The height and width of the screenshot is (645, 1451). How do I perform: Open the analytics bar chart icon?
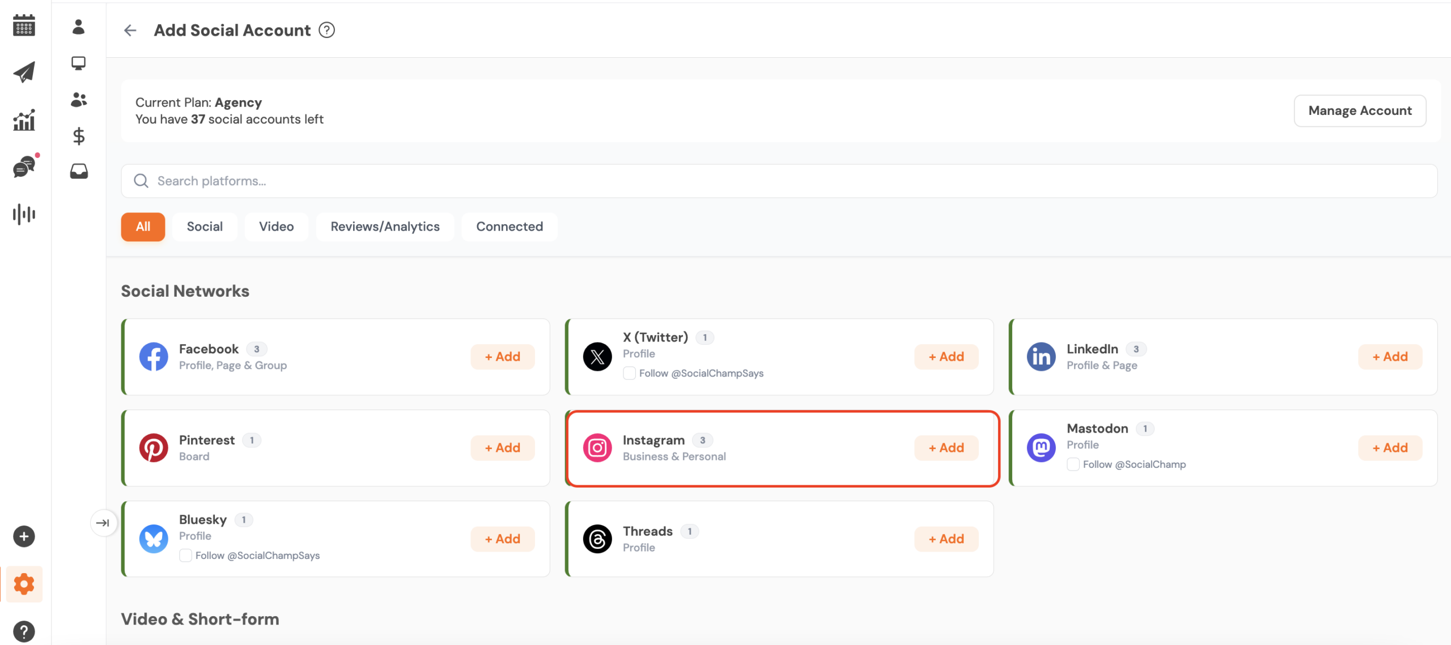click(24, 120)
